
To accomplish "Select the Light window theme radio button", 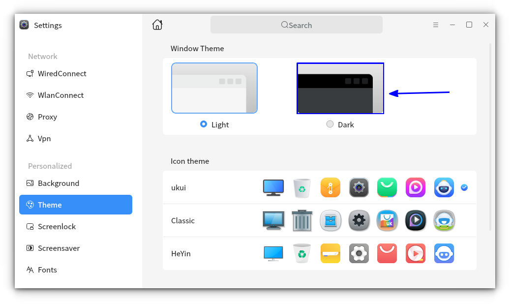I will click(203, 124).
